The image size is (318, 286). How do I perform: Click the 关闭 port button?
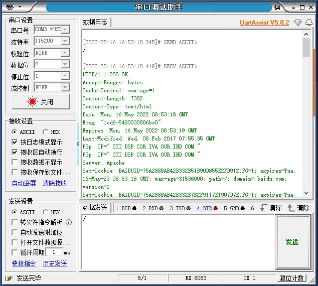pyautogui.click(x=41, y=102)
